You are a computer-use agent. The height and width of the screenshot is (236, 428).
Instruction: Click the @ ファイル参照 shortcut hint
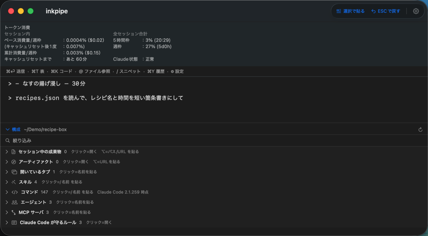tap(94, 71)
